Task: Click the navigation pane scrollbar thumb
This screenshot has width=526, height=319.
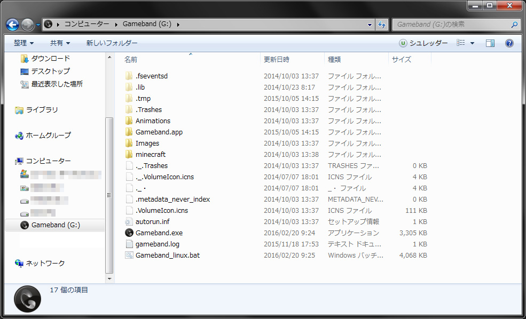Action: [x=109, y=196]
